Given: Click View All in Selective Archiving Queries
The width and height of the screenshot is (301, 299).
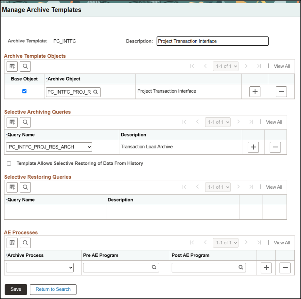Looking at the screenshot, I should pyautogui.click(x=274, y=122).
